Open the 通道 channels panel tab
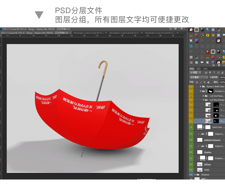Screen dimensions: 225x187 [198, 69]
